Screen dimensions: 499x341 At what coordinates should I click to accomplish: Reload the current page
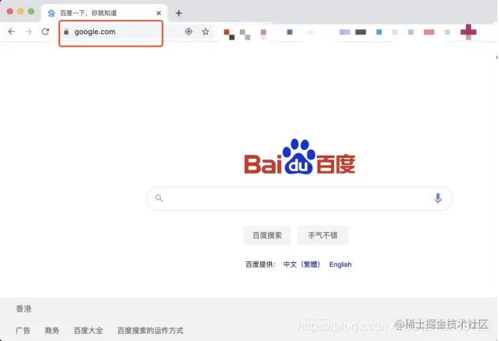click(45, 32)
